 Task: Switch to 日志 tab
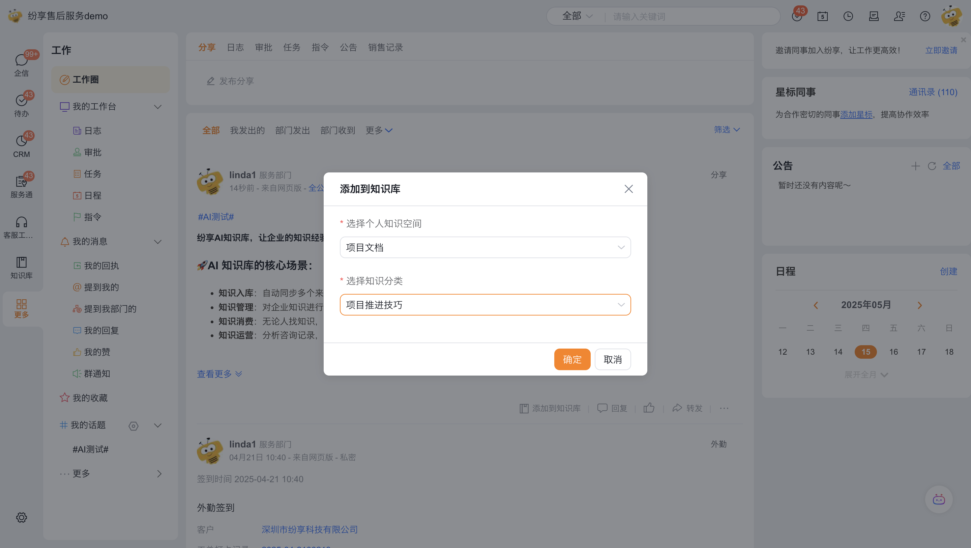[235, 47]
